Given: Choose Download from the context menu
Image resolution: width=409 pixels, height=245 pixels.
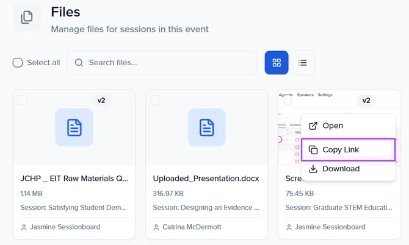Looking at the screenshot, I should 341,169.
